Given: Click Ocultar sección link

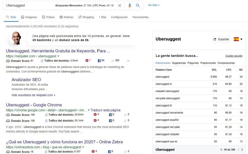Looking at the screenshot, I should [x=234, y=56].
